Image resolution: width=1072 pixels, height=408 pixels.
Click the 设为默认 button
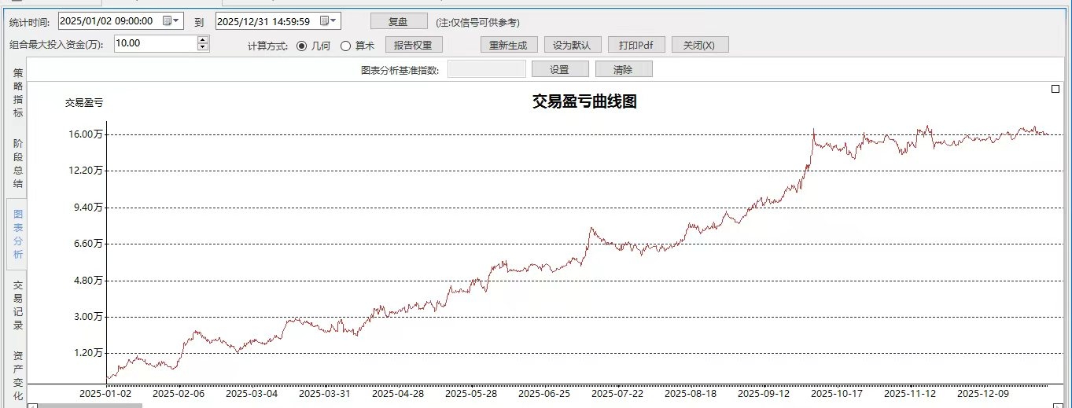coord(573,45)
